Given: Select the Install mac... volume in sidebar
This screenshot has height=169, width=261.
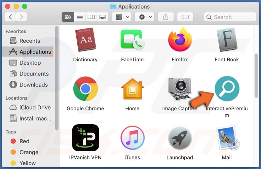Looking at the screenshot, I should (x=28, y=118).
